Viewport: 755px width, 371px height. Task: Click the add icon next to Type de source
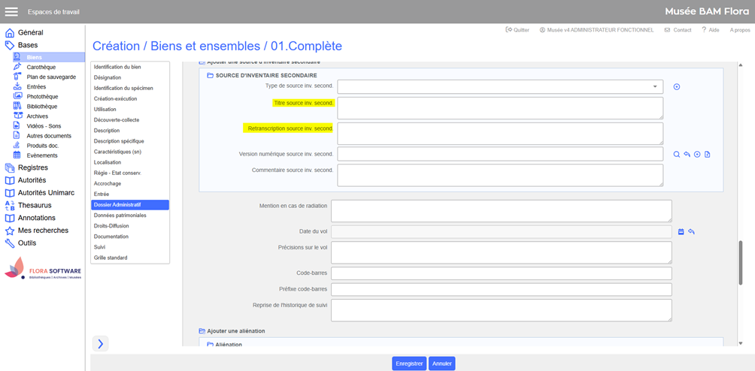(x=677, y=87)
